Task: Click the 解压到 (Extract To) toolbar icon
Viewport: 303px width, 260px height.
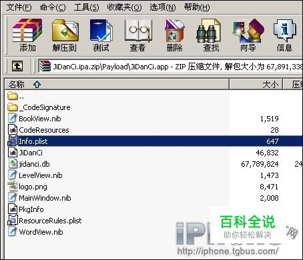Action: [x=65, y=31]
